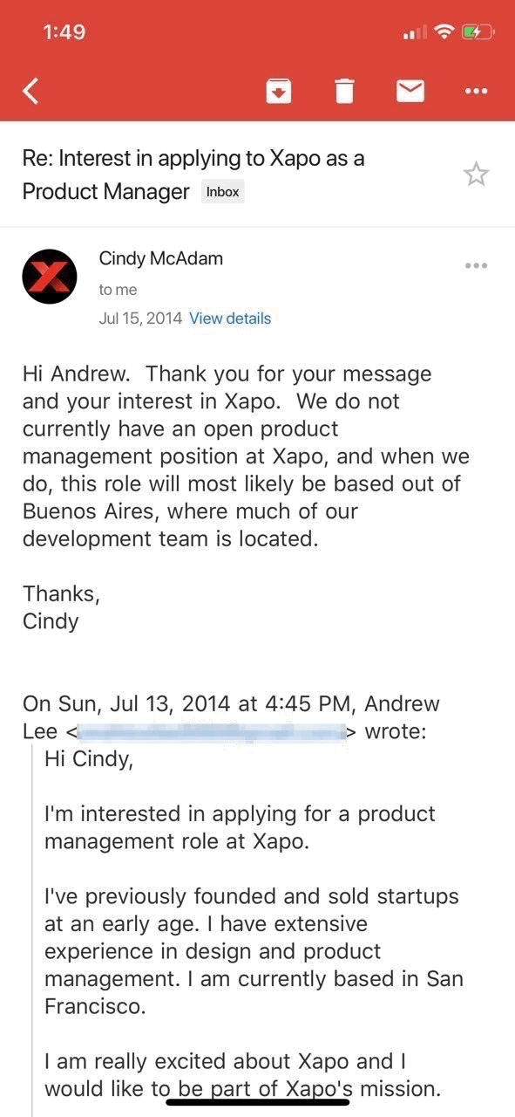This screenshot has width=515, height=1117.
Task: Open the top toolbar three-dot menu
Action: pos(476,91)
